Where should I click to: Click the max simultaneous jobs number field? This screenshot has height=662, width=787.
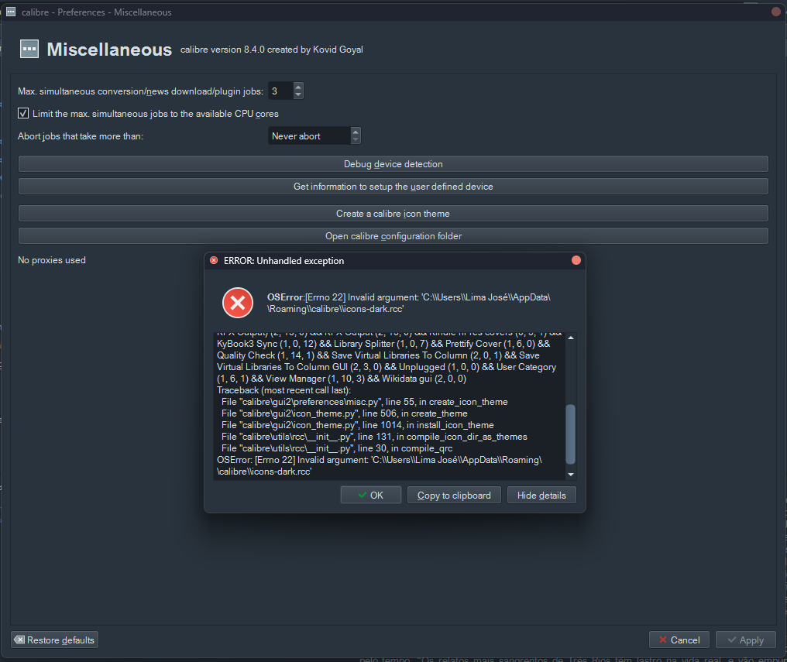(281, 91)
